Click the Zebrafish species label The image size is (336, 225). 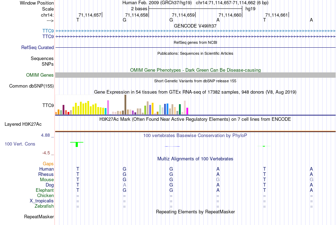pyautogui.click(x=44, y=206)
